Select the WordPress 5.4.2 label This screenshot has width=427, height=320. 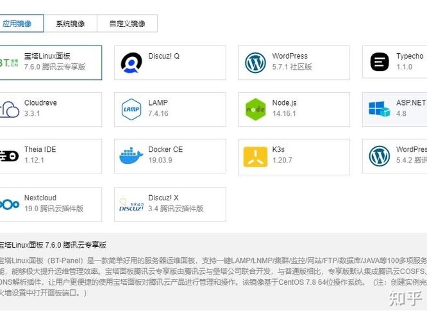pyautogui.click(x=412, y=155)
